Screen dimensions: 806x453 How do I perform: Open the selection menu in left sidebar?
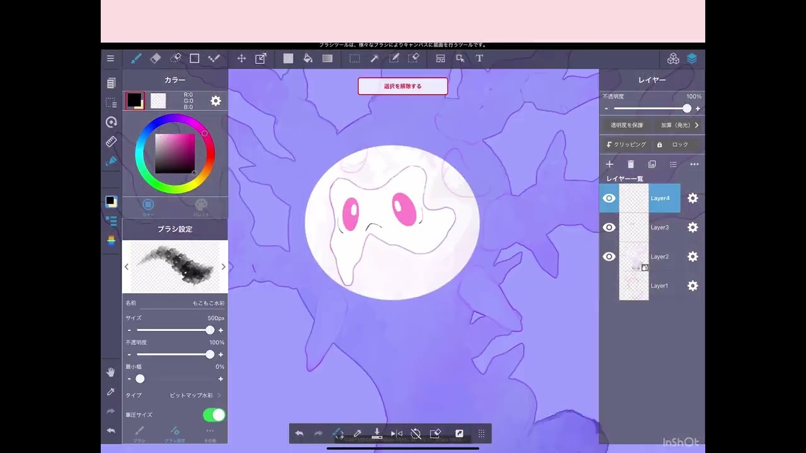pyautogui.click(x=111, y=103)
